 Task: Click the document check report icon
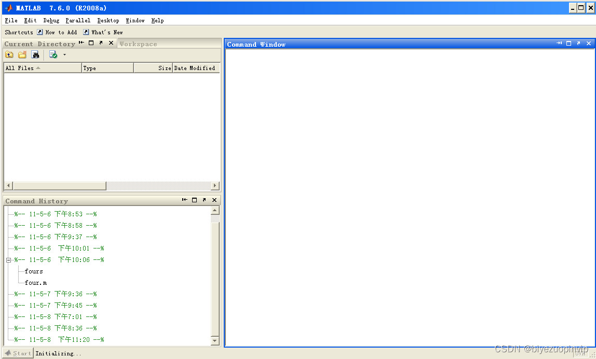pyautogui.click(x=53, y=54)
